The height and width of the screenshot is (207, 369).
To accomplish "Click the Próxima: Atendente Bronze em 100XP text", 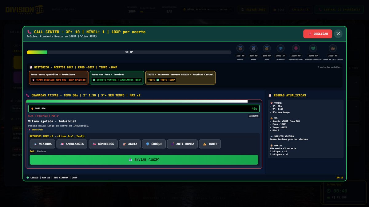I will click(x=61, y=36).
